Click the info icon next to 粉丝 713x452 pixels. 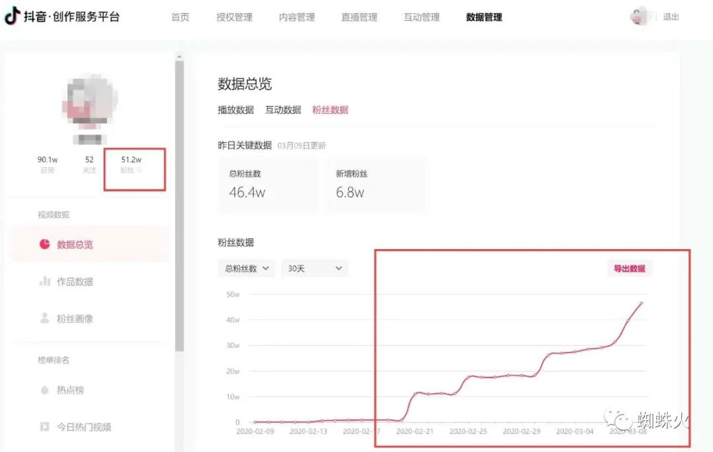tap(139, 170)
